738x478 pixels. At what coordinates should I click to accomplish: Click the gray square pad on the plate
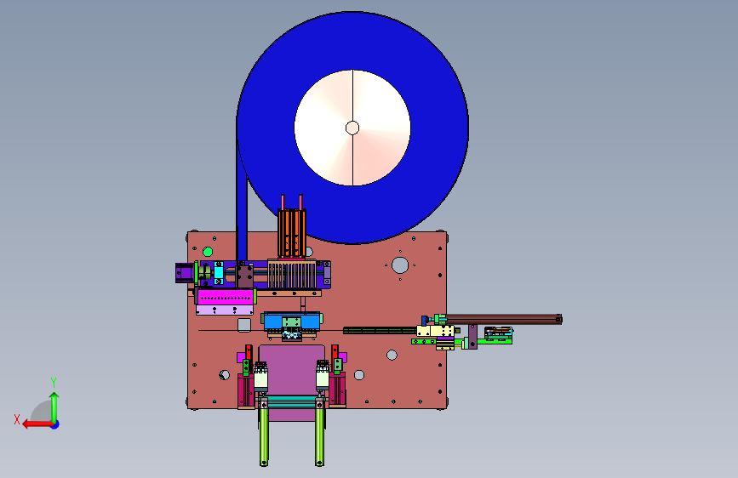click(x=243, y=325)
